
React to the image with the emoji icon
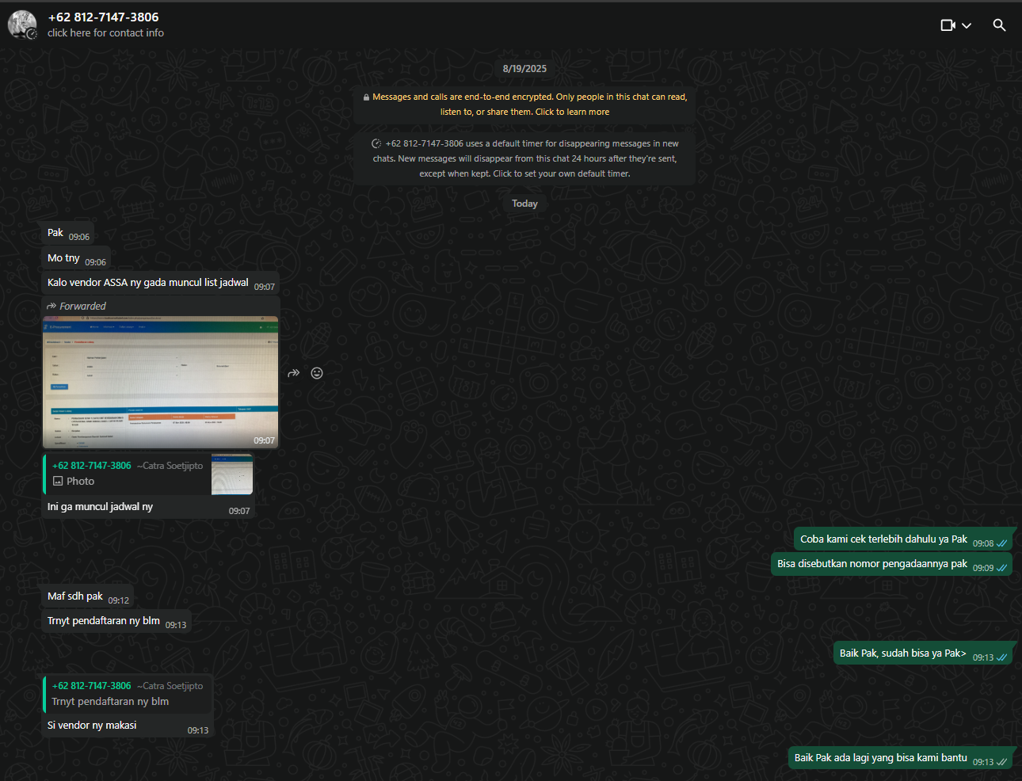click(x=317, y=373)
